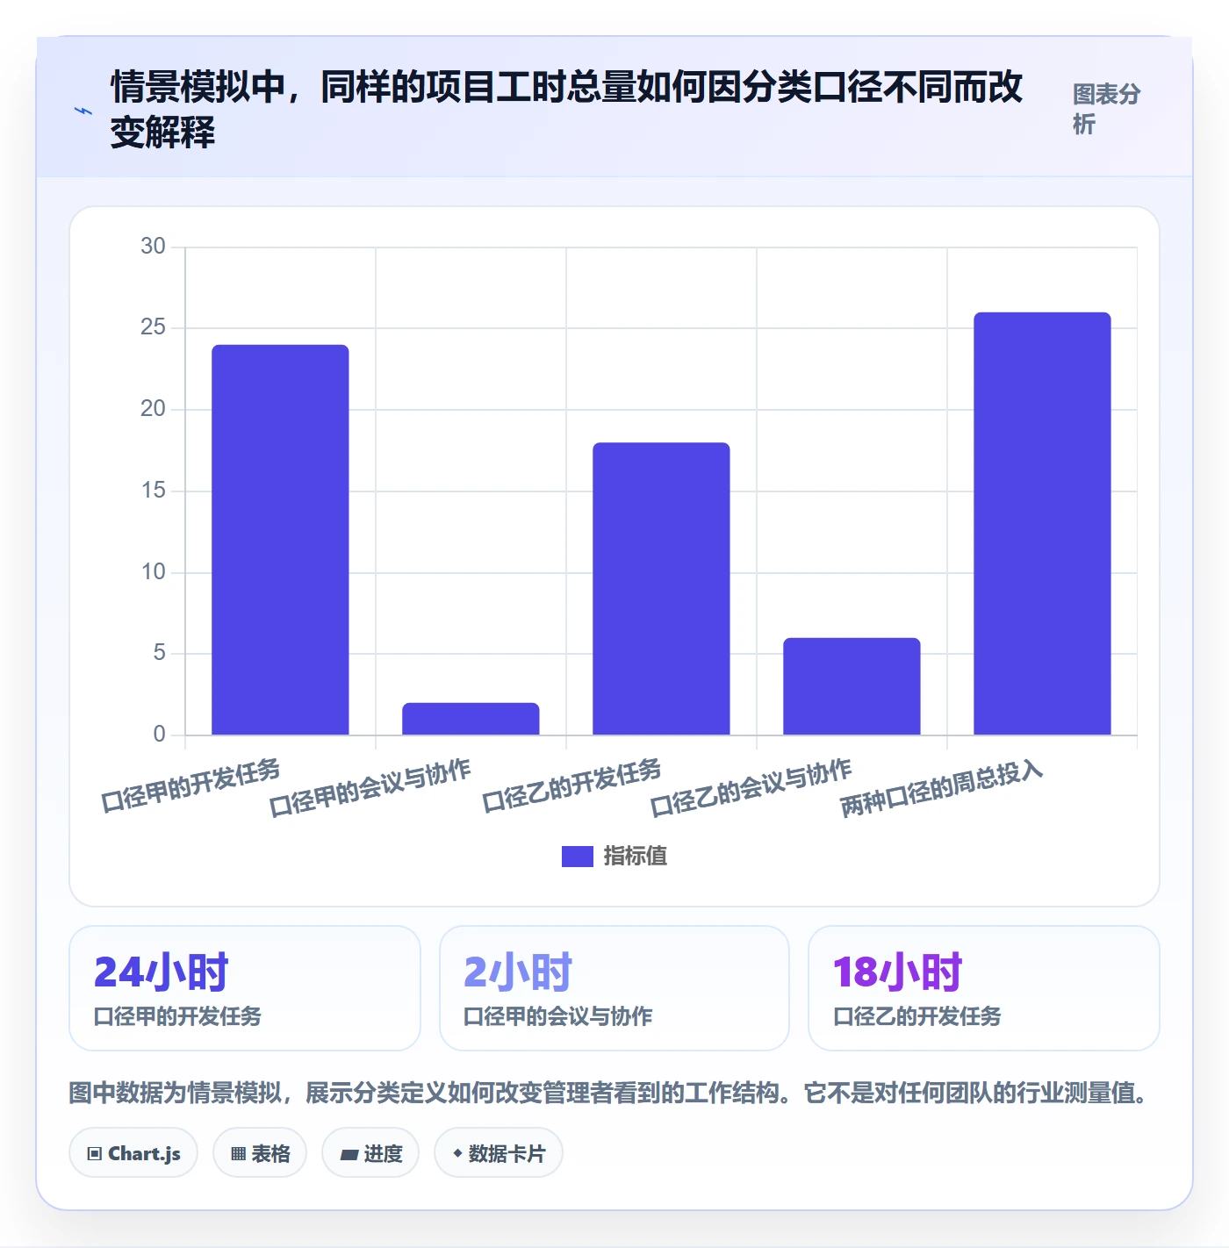
Task: Click the 图表分析 label in the header
Action: point(1106,110)
